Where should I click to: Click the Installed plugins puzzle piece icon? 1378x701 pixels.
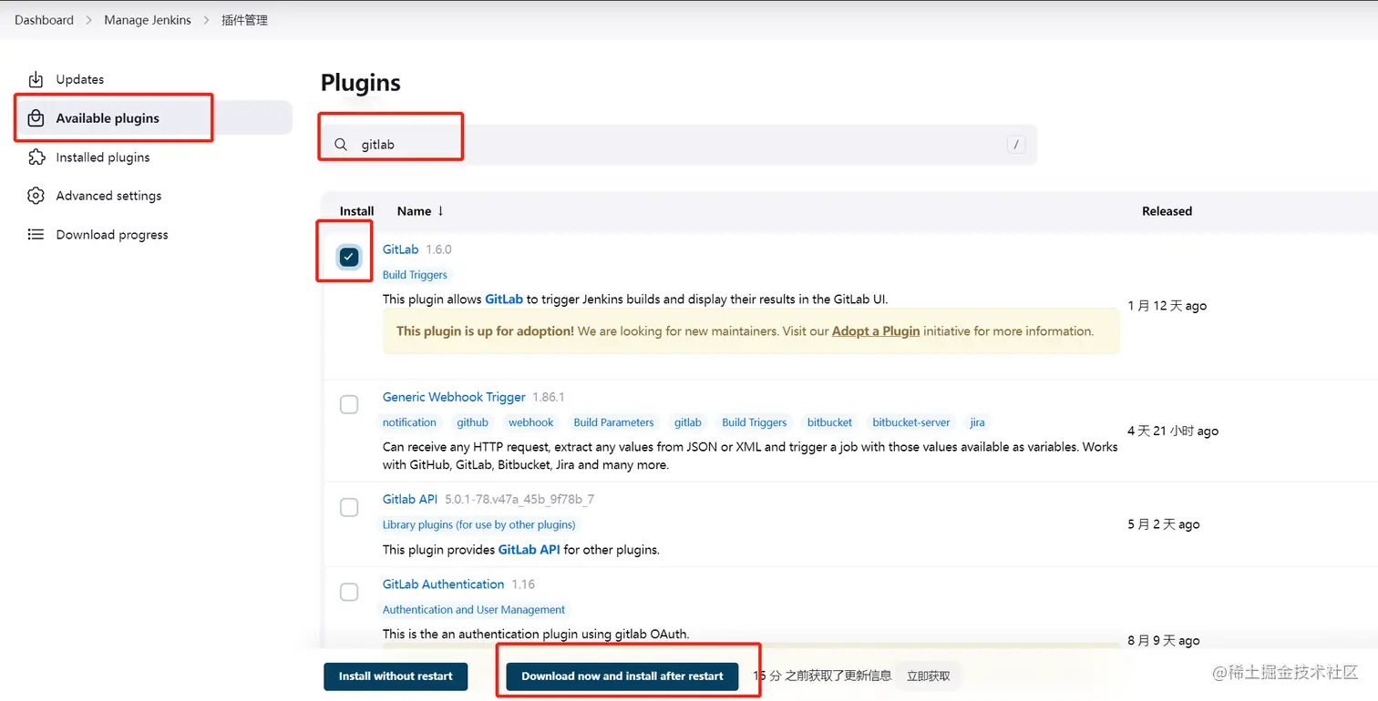36,157
